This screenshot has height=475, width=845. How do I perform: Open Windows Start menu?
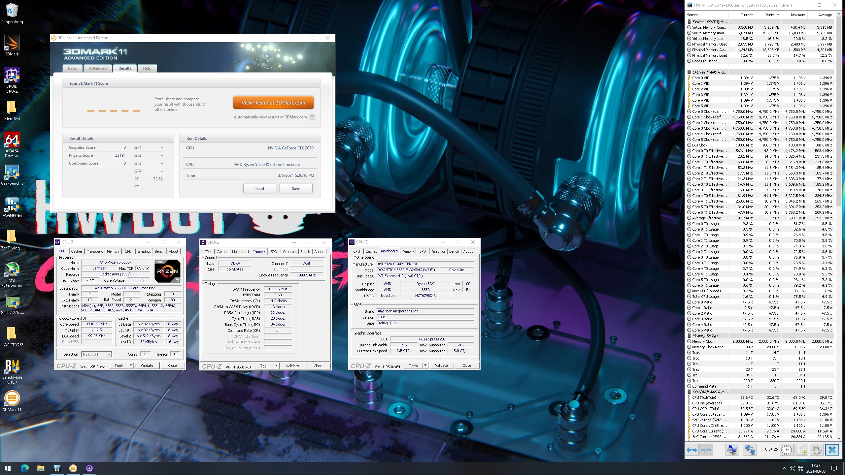pos(8,468)
